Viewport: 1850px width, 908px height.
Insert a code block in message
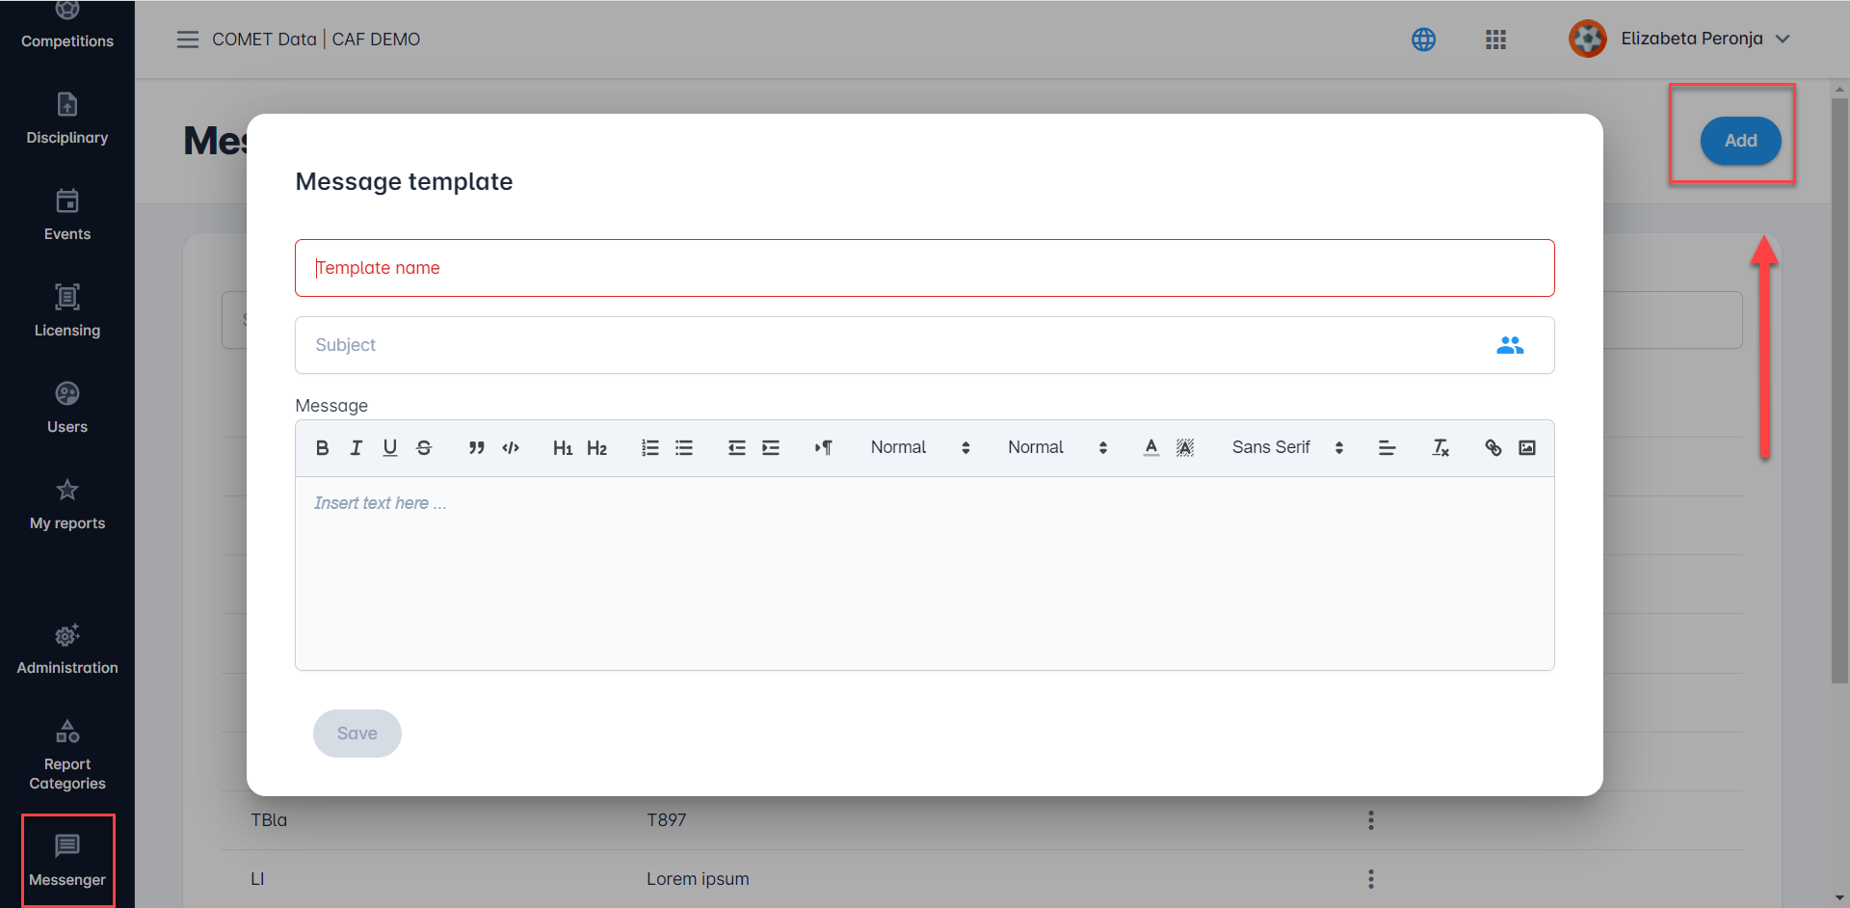click(x=511, y=448)
